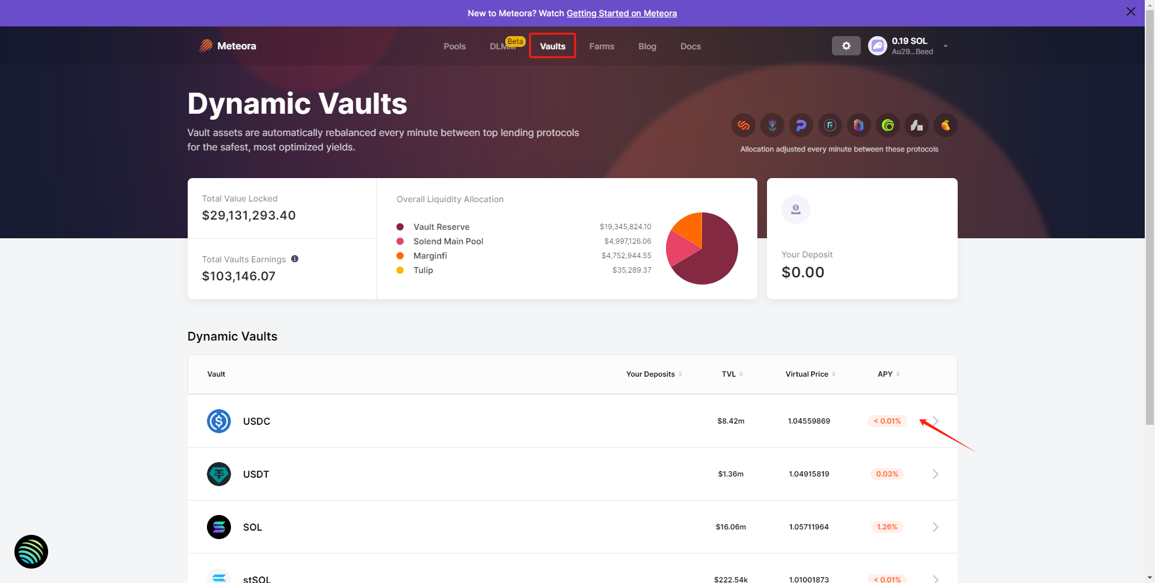Screen dimensions: 1155x583
Task: Click the SOL coin icon
Action: pyautogui.click(x=219, y=527)
